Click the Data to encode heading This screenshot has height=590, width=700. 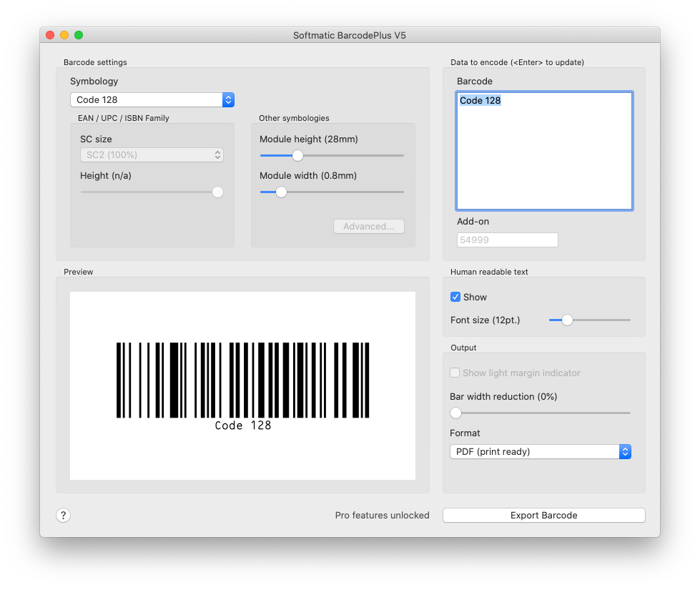[517, 62]
